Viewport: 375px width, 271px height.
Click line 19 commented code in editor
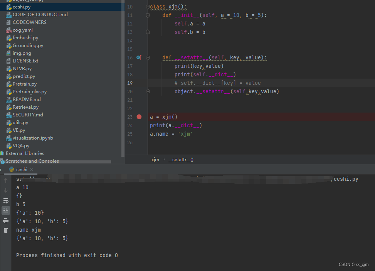[x=217, y=83]
